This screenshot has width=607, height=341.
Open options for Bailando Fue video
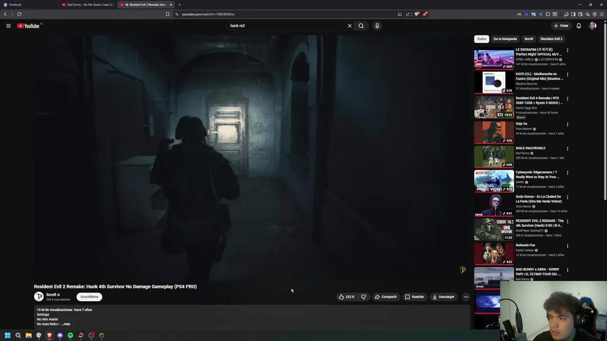[x=567, y=246]
